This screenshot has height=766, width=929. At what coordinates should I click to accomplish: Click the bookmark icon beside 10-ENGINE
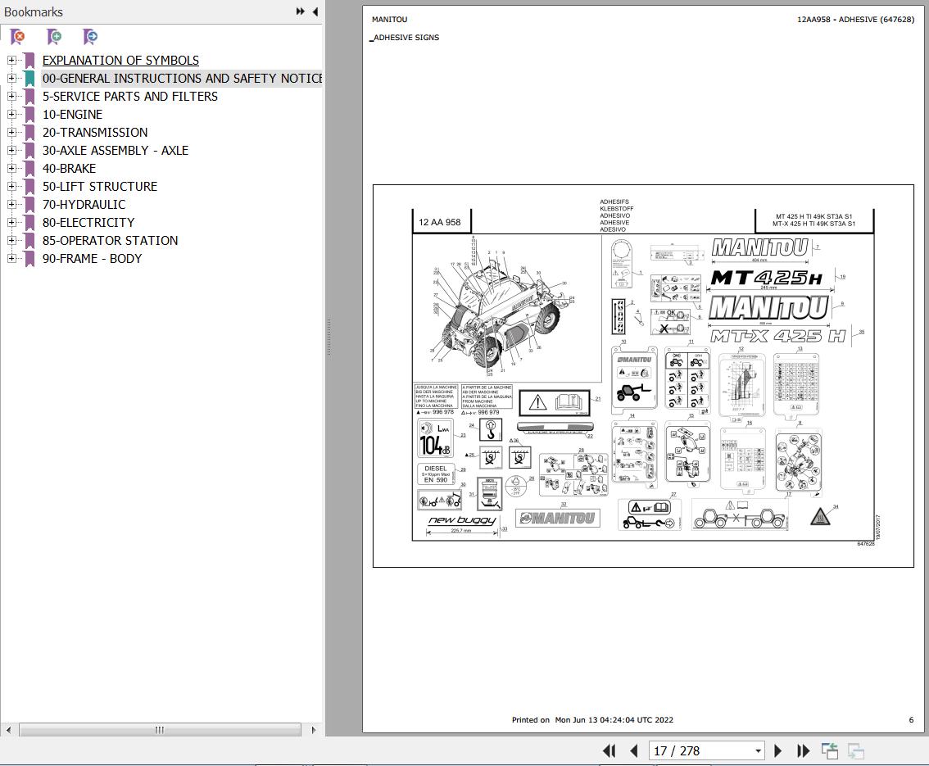[x=29, y=115]
